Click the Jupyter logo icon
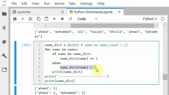The width and height of the screenshot is (169, 95). (4, 3)
